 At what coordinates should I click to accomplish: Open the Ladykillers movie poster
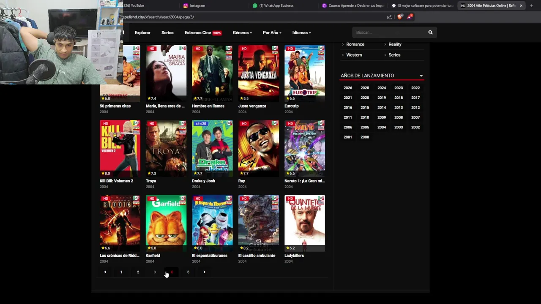coord(305,223)
